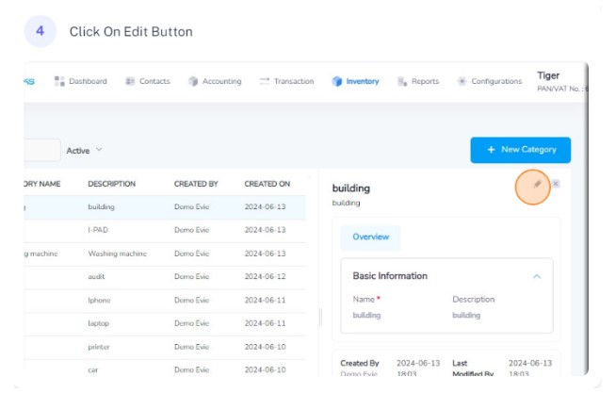The image size is (616, 393).
Task: Select the printer row
Action: click(x=165, y=347)
